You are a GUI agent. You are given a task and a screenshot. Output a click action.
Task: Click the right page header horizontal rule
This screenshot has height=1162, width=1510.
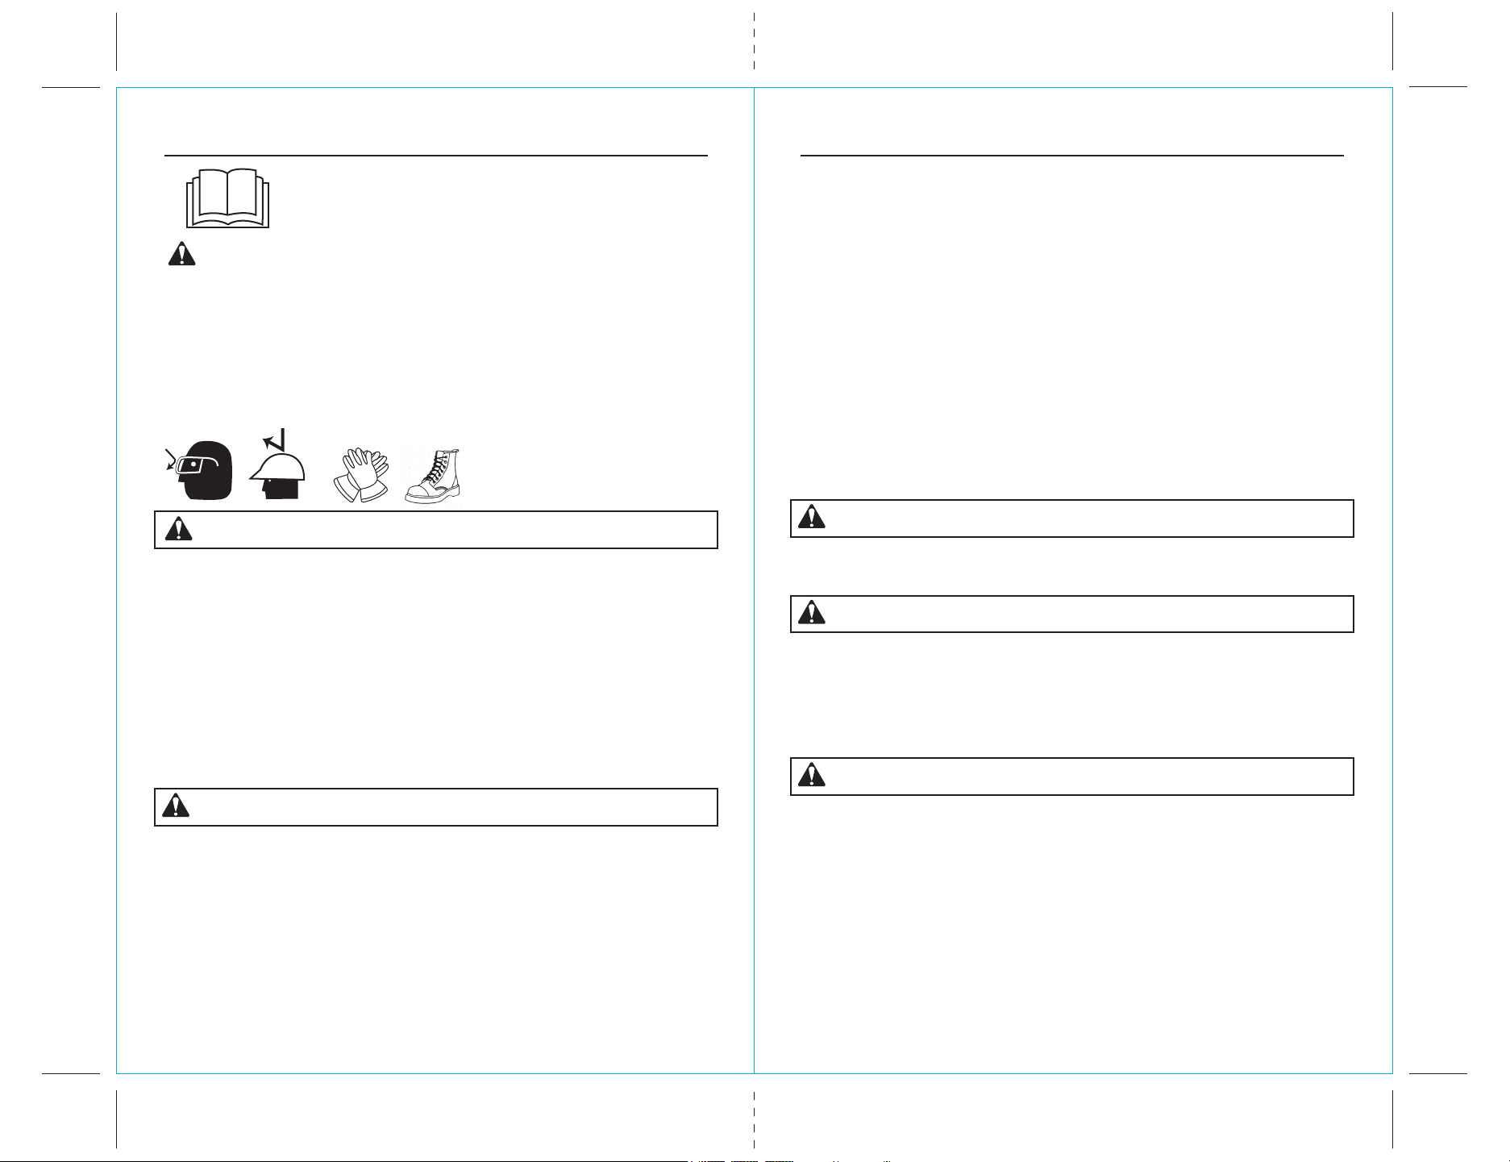point(1072,155)
